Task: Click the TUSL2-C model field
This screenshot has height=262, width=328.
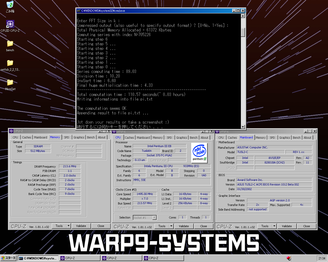Action: coord(261,152)
